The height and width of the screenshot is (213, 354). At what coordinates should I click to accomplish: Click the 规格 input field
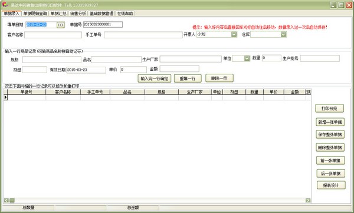pyautogui.click(x=51, y=60)
